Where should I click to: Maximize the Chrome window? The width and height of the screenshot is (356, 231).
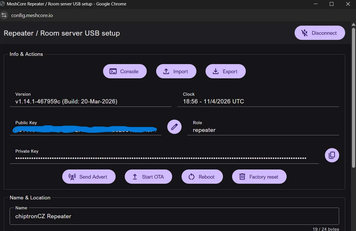[331, 4]
